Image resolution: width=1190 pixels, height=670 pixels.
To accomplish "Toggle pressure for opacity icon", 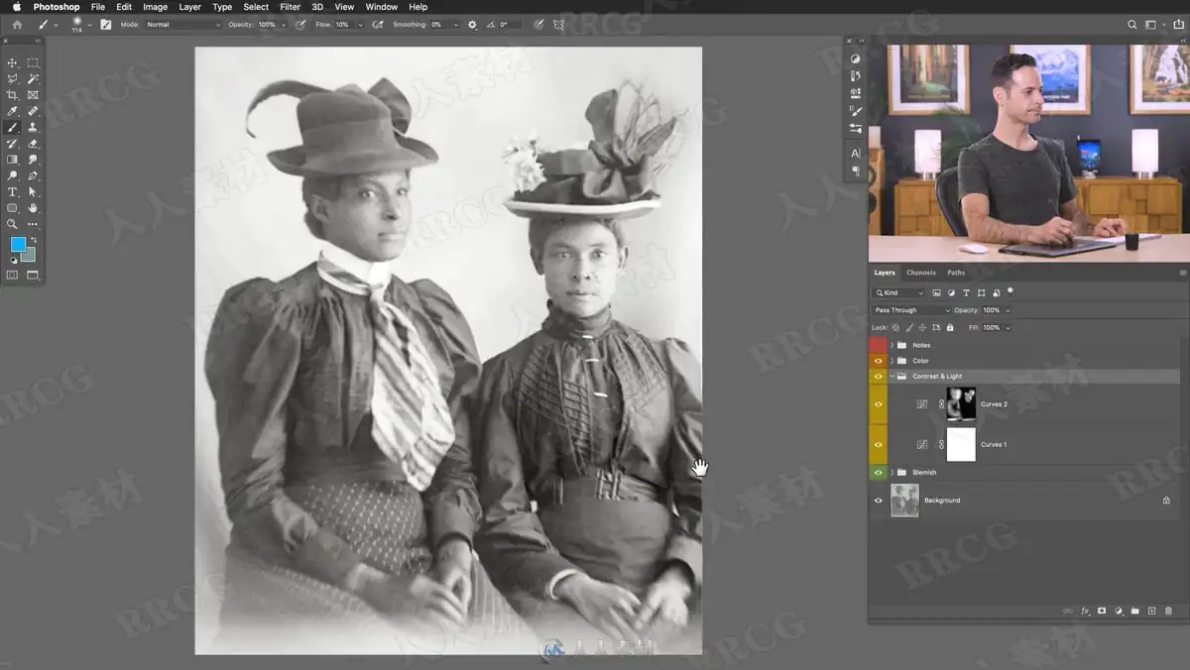I will click(x=300, y=24).
